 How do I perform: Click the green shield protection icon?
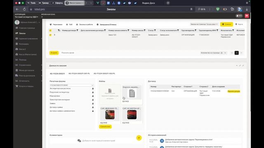point(217,9)
